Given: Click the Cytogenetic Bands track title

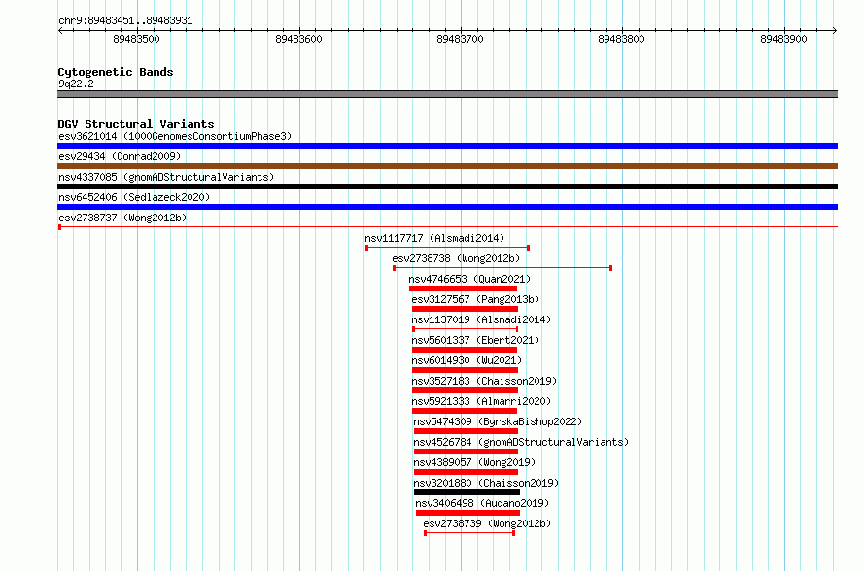Looking at the screenshot, I should [x=116, y=72].
